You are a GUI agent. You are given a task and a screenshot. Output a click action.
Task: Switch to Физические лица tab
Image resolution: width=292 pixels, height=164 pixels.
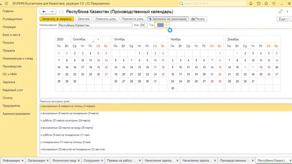coord(64,160)
